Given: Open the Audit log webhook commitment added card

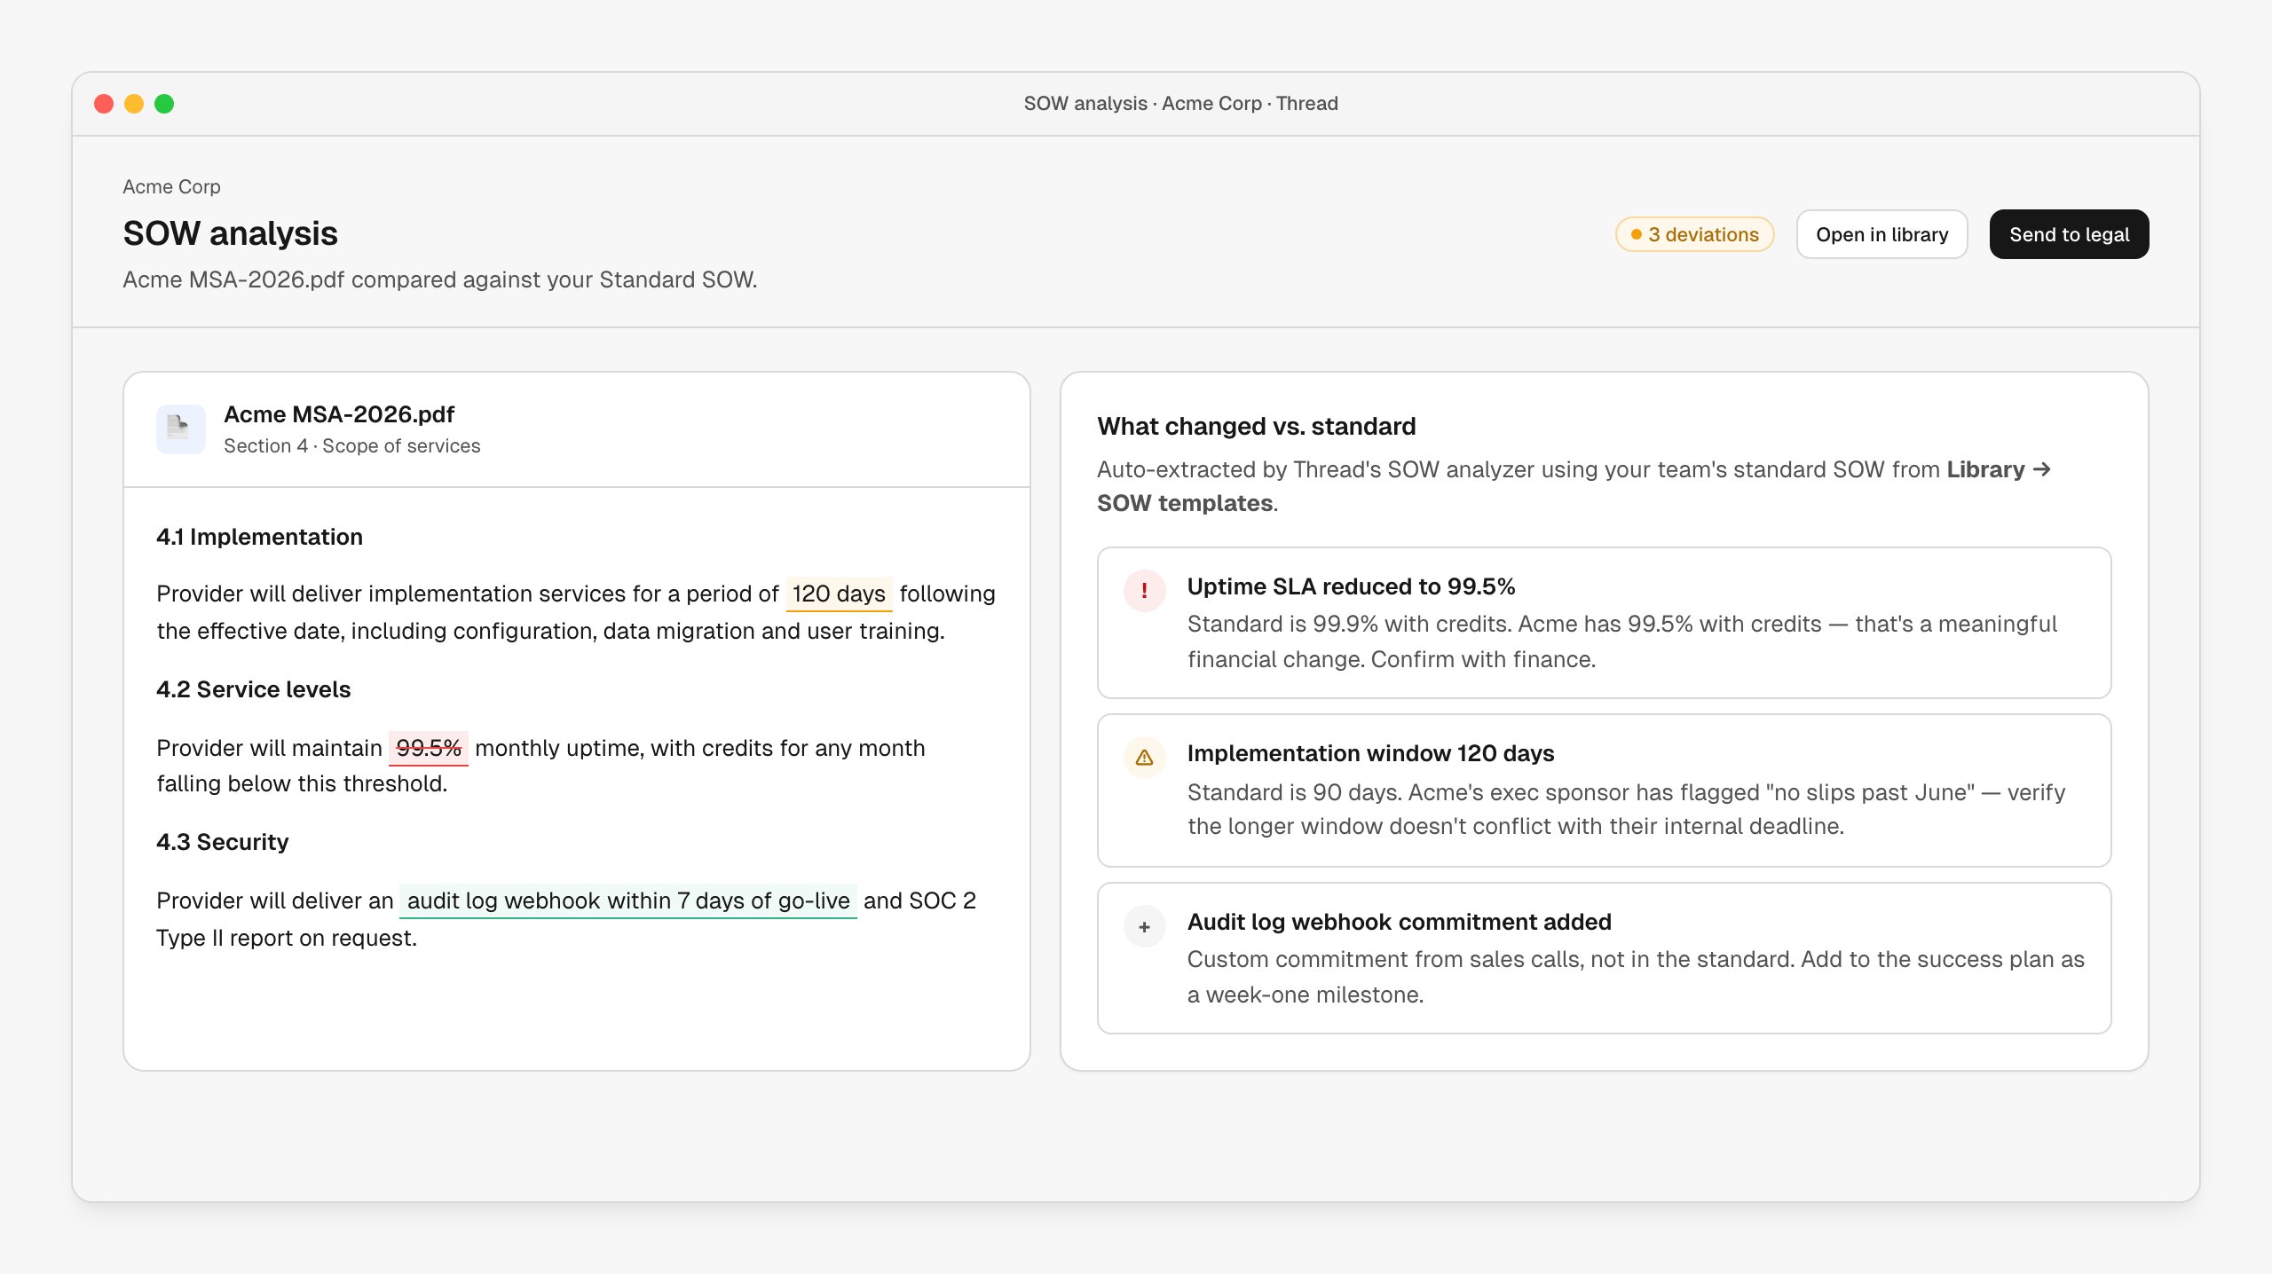Looking at the screenshot, I should click(1604, 958).
